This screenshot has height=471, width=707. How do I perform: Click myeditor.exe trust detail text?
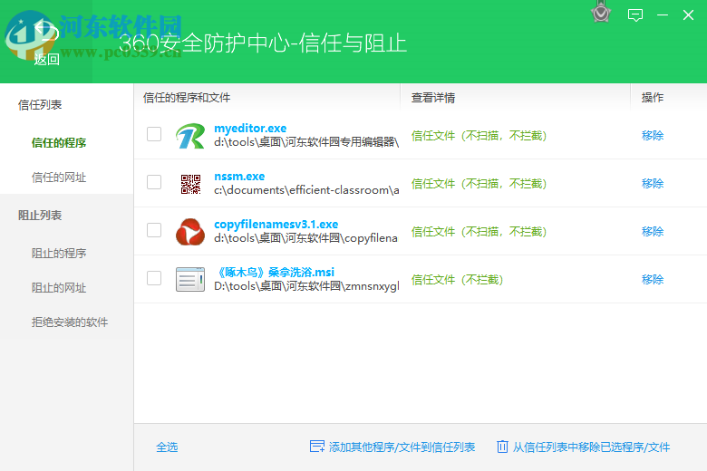pos(479,136)
